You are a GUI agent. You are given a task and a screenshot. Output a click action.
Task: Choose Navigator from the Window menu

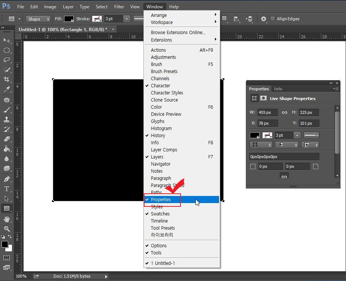coord(182,164)
